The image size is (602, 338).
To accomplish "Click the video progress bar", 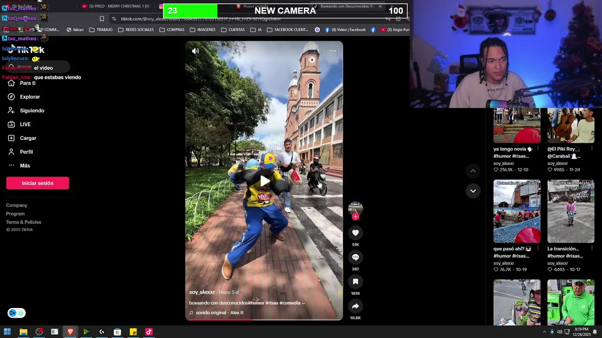I will click(264, 320).
